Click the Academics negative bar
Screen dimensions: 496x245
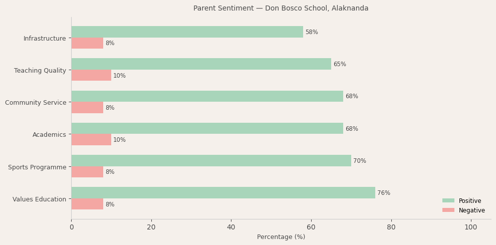(x=91, y=140)
